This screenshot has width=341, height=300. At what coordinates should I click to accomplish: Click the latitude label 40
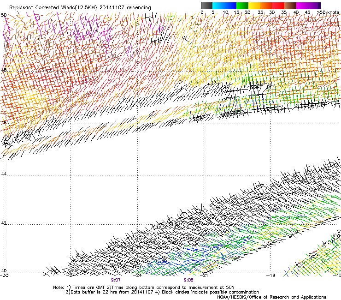4,271
